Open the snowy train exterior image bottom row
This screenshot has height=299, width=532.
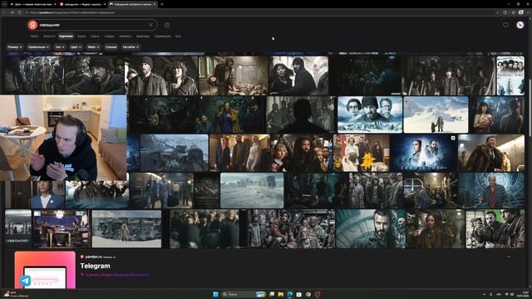[x=126, y=229]
